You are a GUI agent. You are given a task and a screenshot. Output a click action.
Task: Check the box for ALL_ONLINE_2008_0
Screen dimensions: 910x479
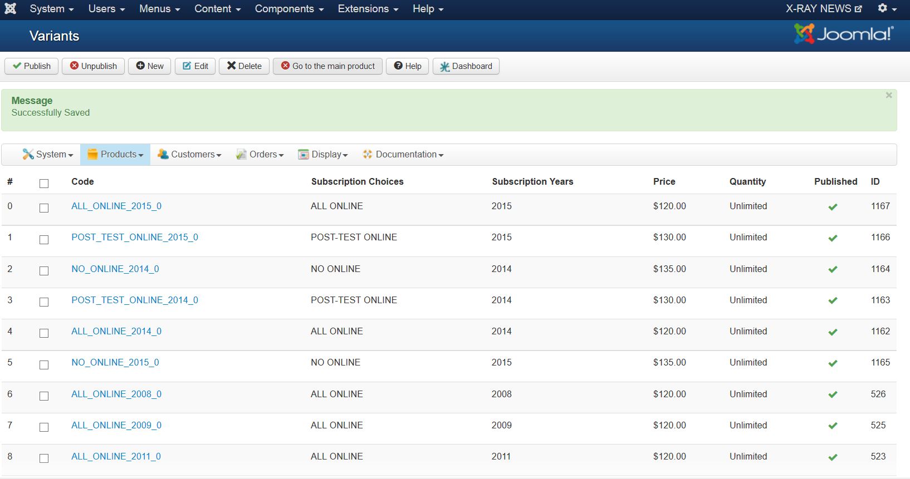[x=44, y=396]
